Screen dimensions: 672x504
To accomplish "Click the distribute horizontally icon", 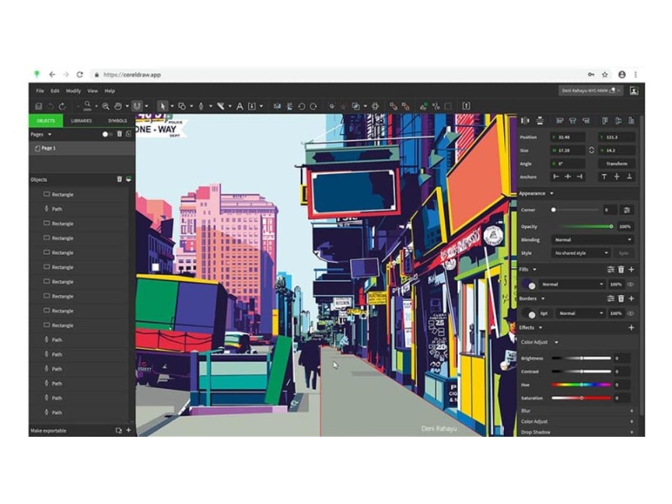I will click(524, 121).
